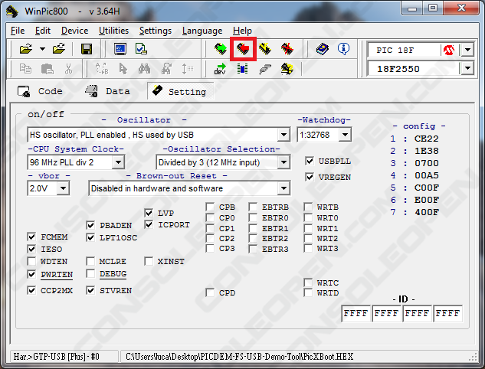The width and height of the screenshot is (485, 369).
Task: Click the program device red arrow icon
Action: point(243,49)
